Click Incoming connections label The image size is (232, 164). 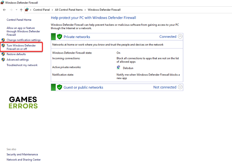pos(66,58)
